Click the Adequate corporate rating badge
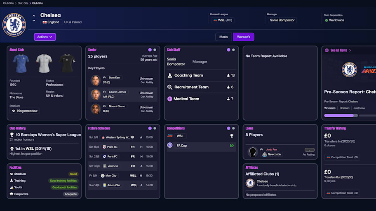Screen dimensions: 376x211 click(70, 194)
